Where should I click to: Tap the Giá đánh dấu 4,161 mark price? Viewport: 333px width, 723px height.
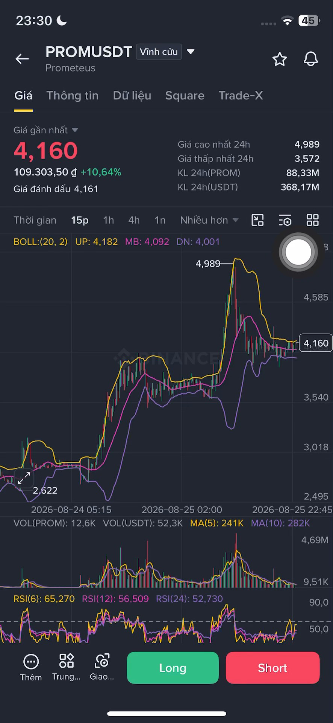tap(56, 189)
